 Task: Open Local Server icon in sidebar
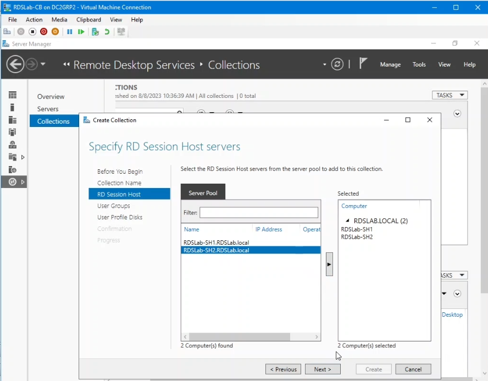(x=13, y=107)
